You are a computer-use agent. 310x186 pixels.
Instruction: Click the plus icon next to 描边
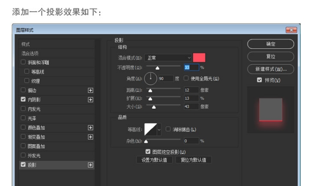[x=90, y=90]
